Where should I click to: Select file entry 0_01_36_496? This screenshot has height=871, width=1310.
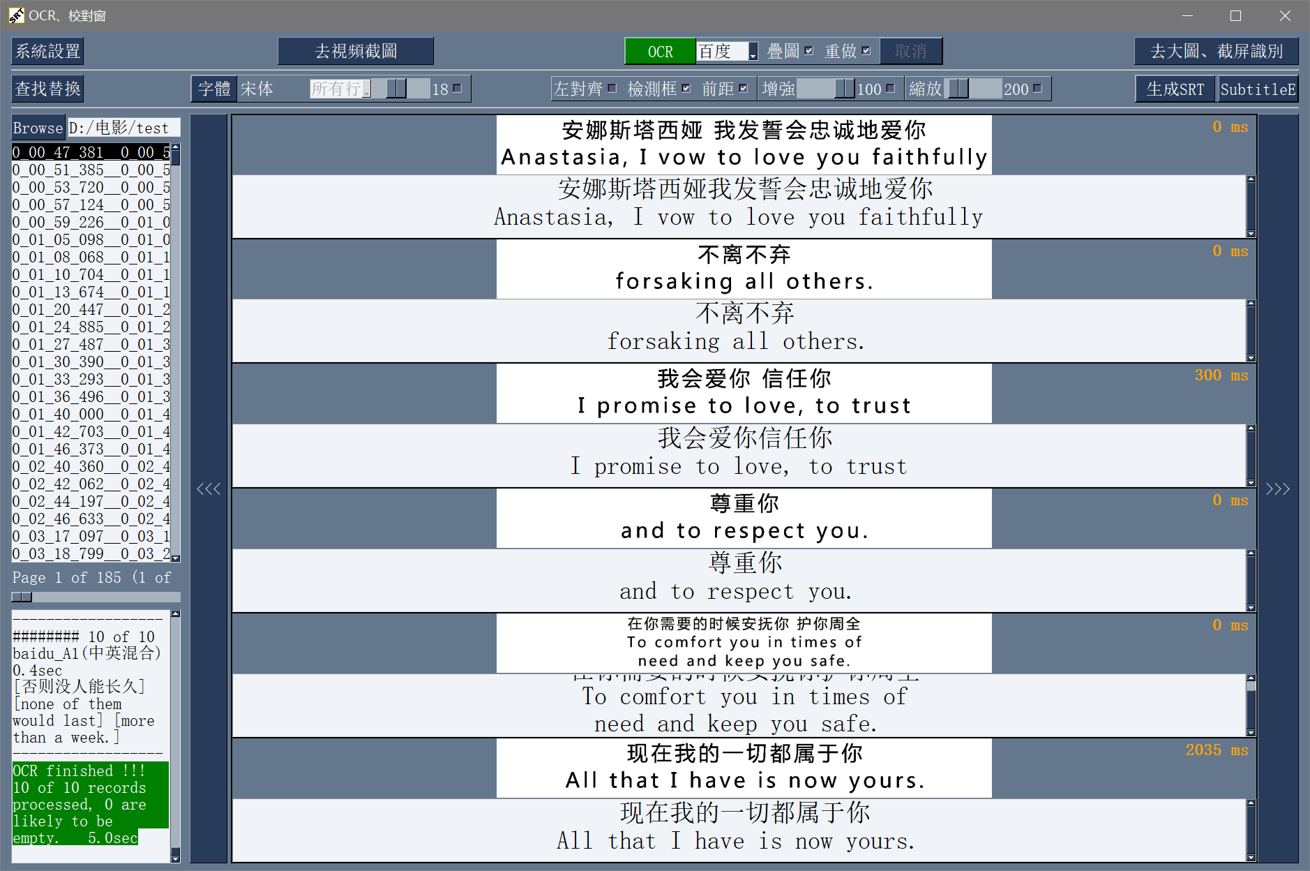91,396
